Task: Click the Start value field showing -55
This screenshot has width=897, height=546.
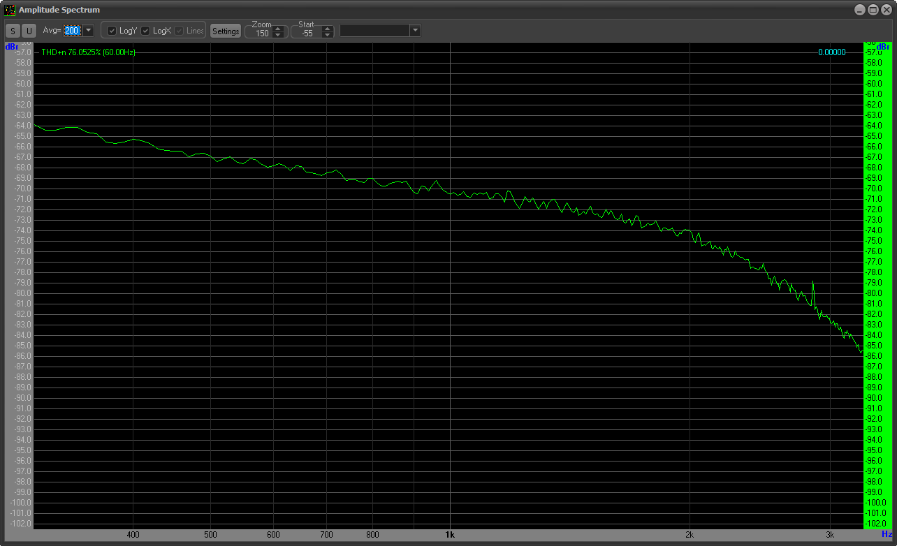Action: 307,33
